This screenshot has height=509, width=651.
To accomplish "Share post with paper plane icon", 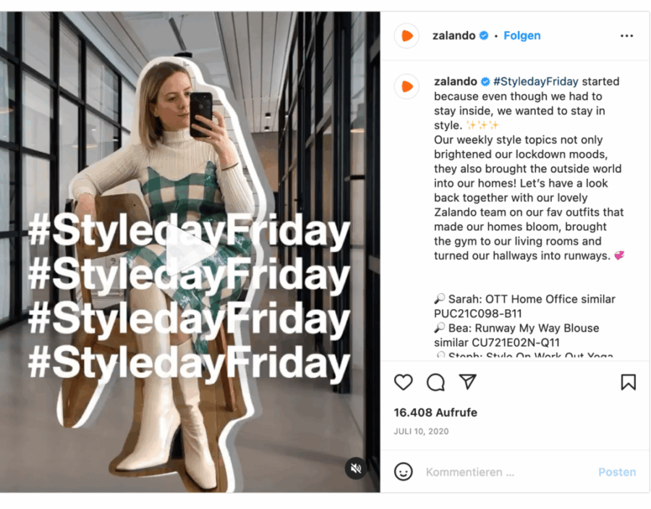I will coord(467,382).
